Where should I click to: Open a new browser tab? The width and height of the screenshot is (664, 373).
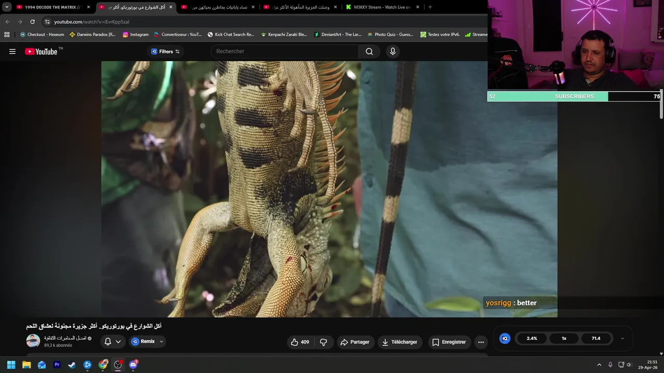430,7
